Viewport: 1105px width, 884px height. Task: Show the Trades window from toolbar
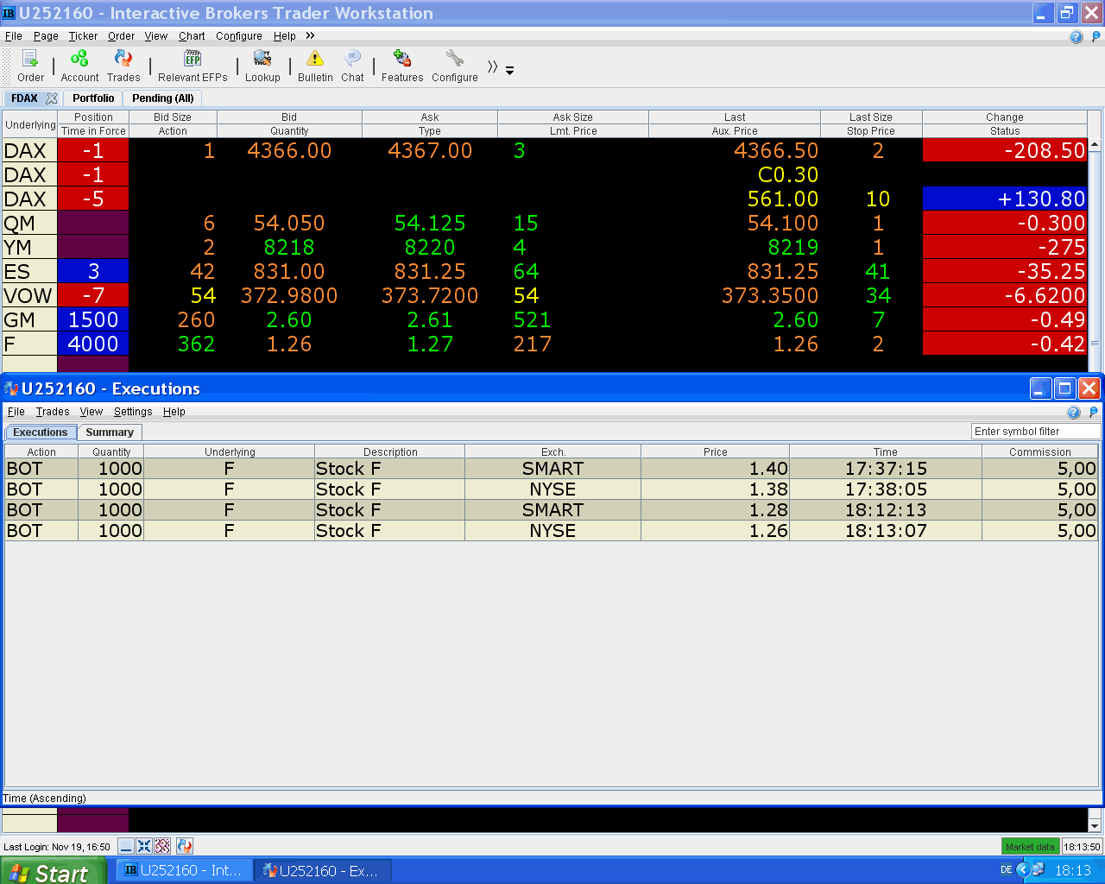point(123,66)
